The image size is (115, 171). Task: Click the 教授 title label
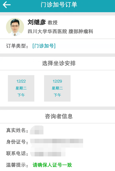tap(52, 22)
